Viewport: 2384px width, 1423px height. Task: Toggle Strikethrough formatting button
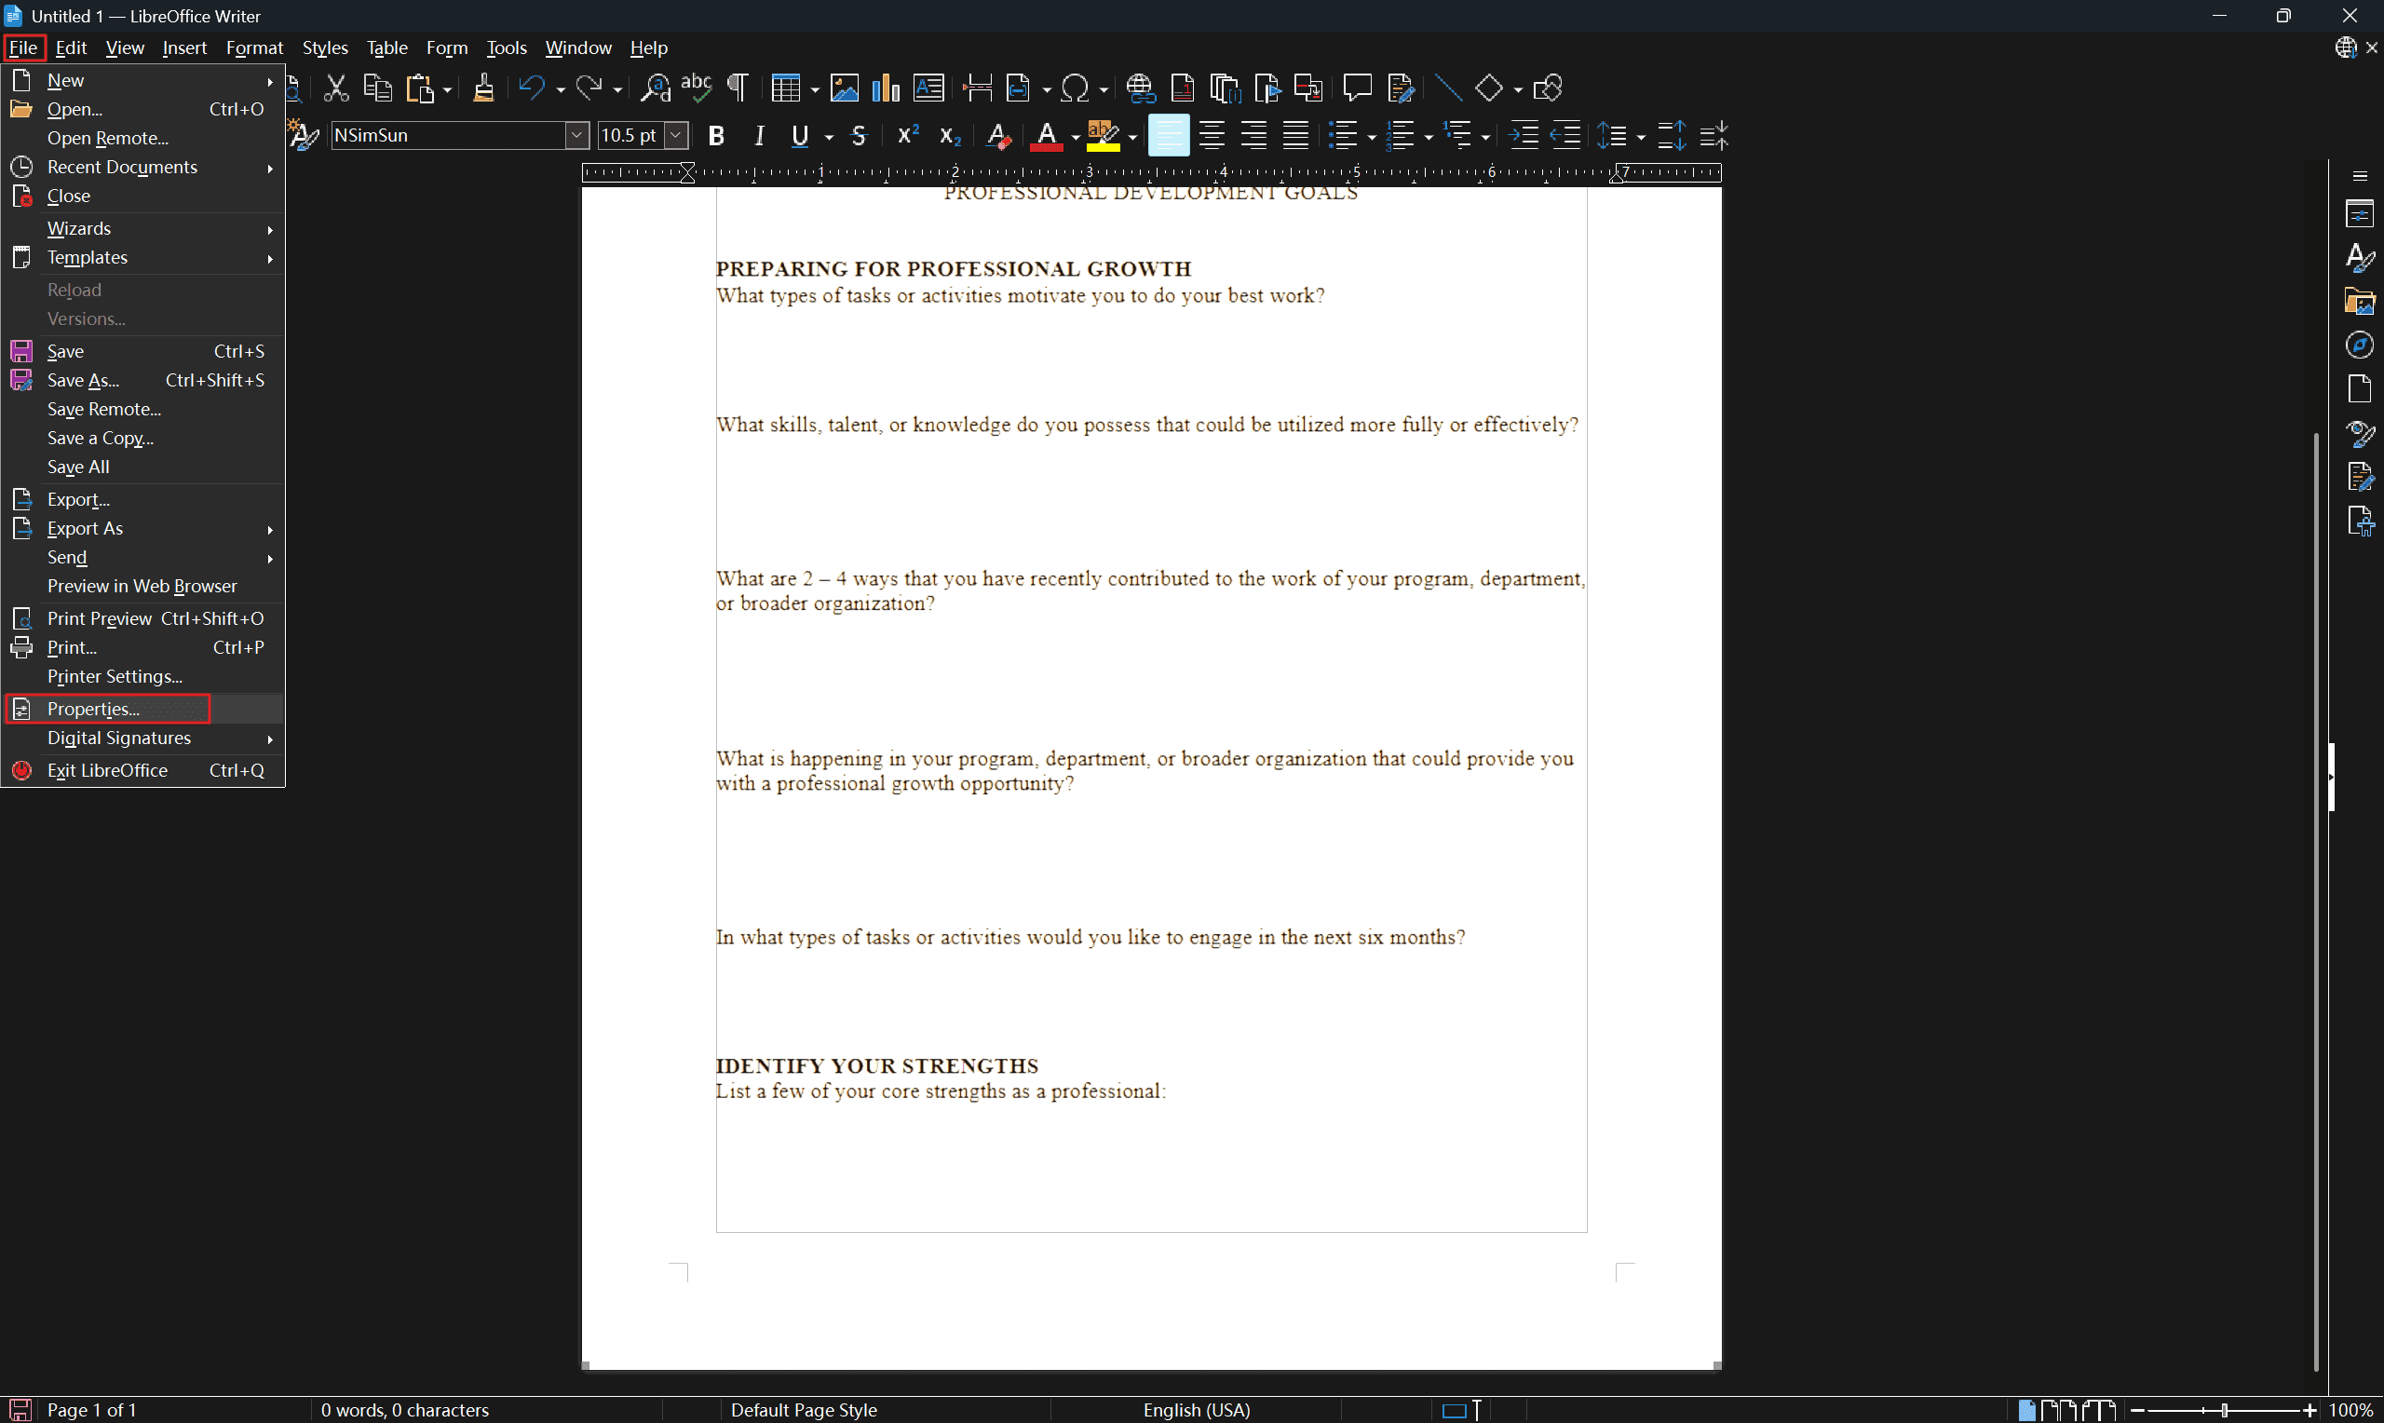click(x=859, y=136)
